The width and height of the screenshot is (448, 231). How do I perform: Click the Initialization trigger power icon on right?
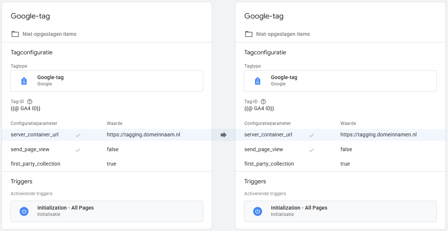coord(258,211)
